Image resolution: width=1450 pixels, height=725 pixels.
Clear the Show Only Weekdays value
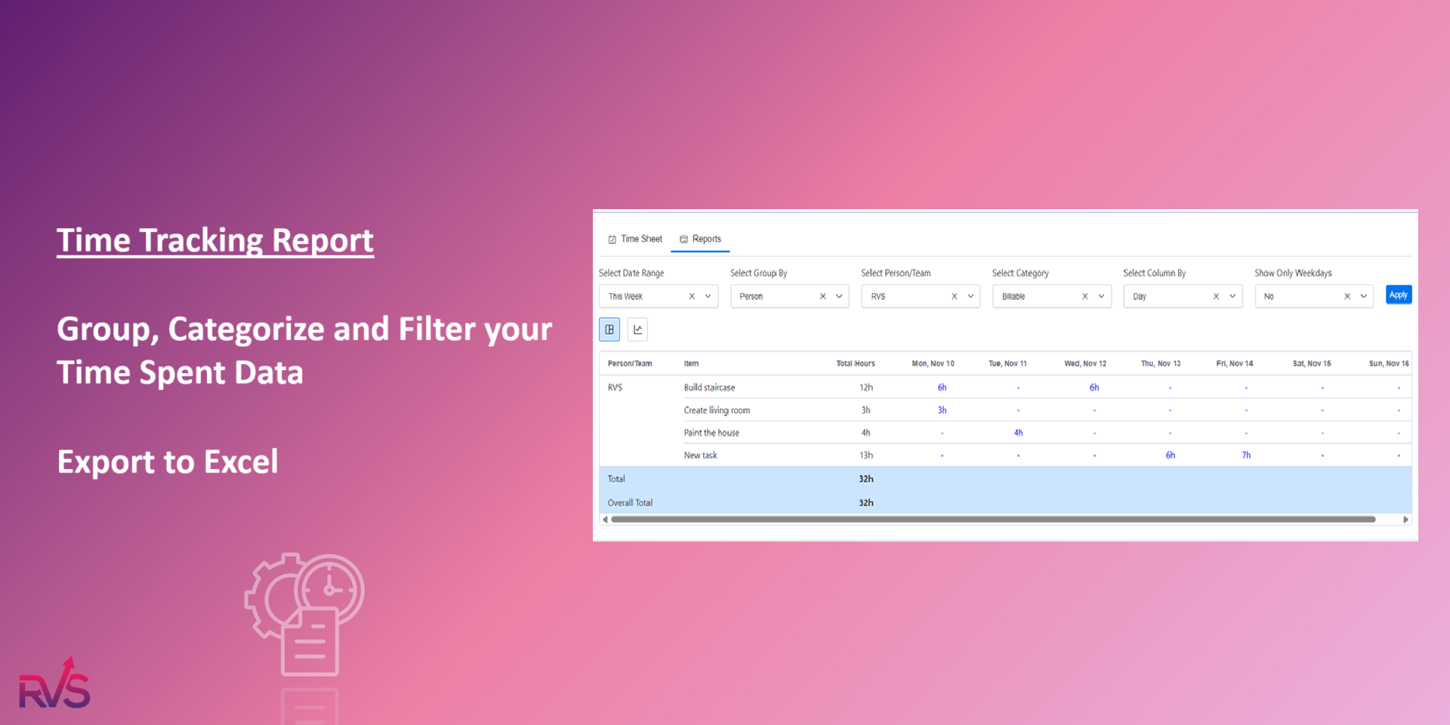(1347, 296)
